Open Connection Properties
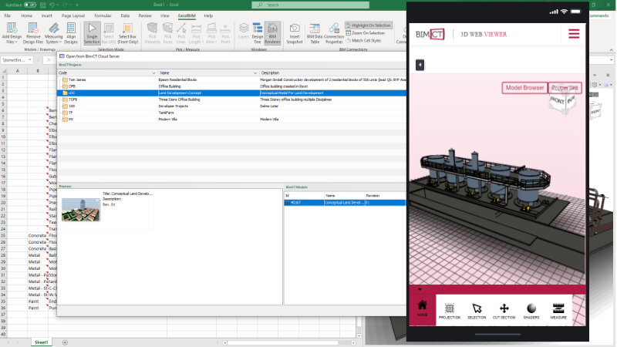This screenshot has height=347, width=617. tap(334, 33)
